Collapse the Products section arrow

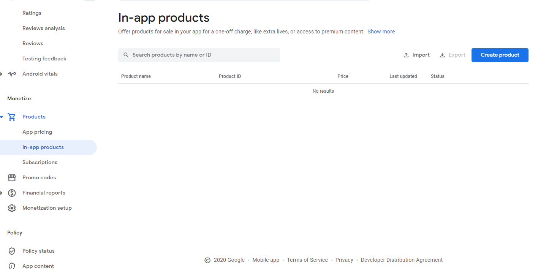2,117
